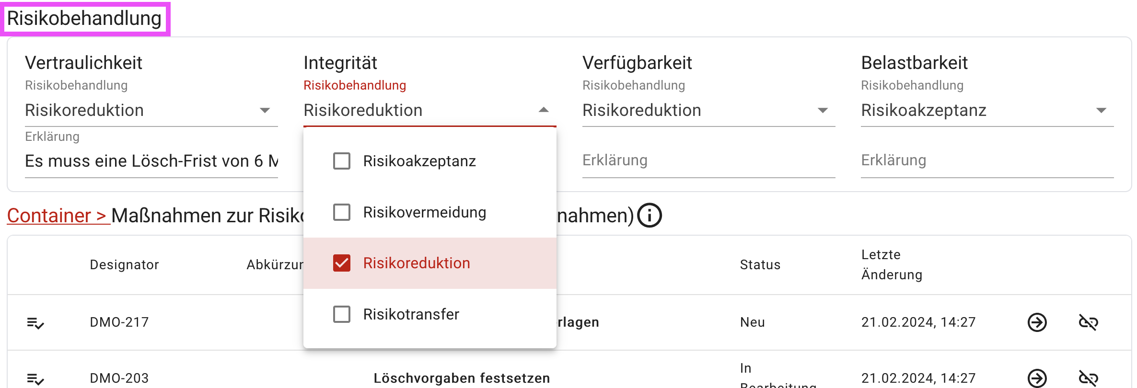Open the arrow-circle navigation icon for DMO-203
Image resolution: width=1137 pixels, height=388 pixels.
(1037, 378)
